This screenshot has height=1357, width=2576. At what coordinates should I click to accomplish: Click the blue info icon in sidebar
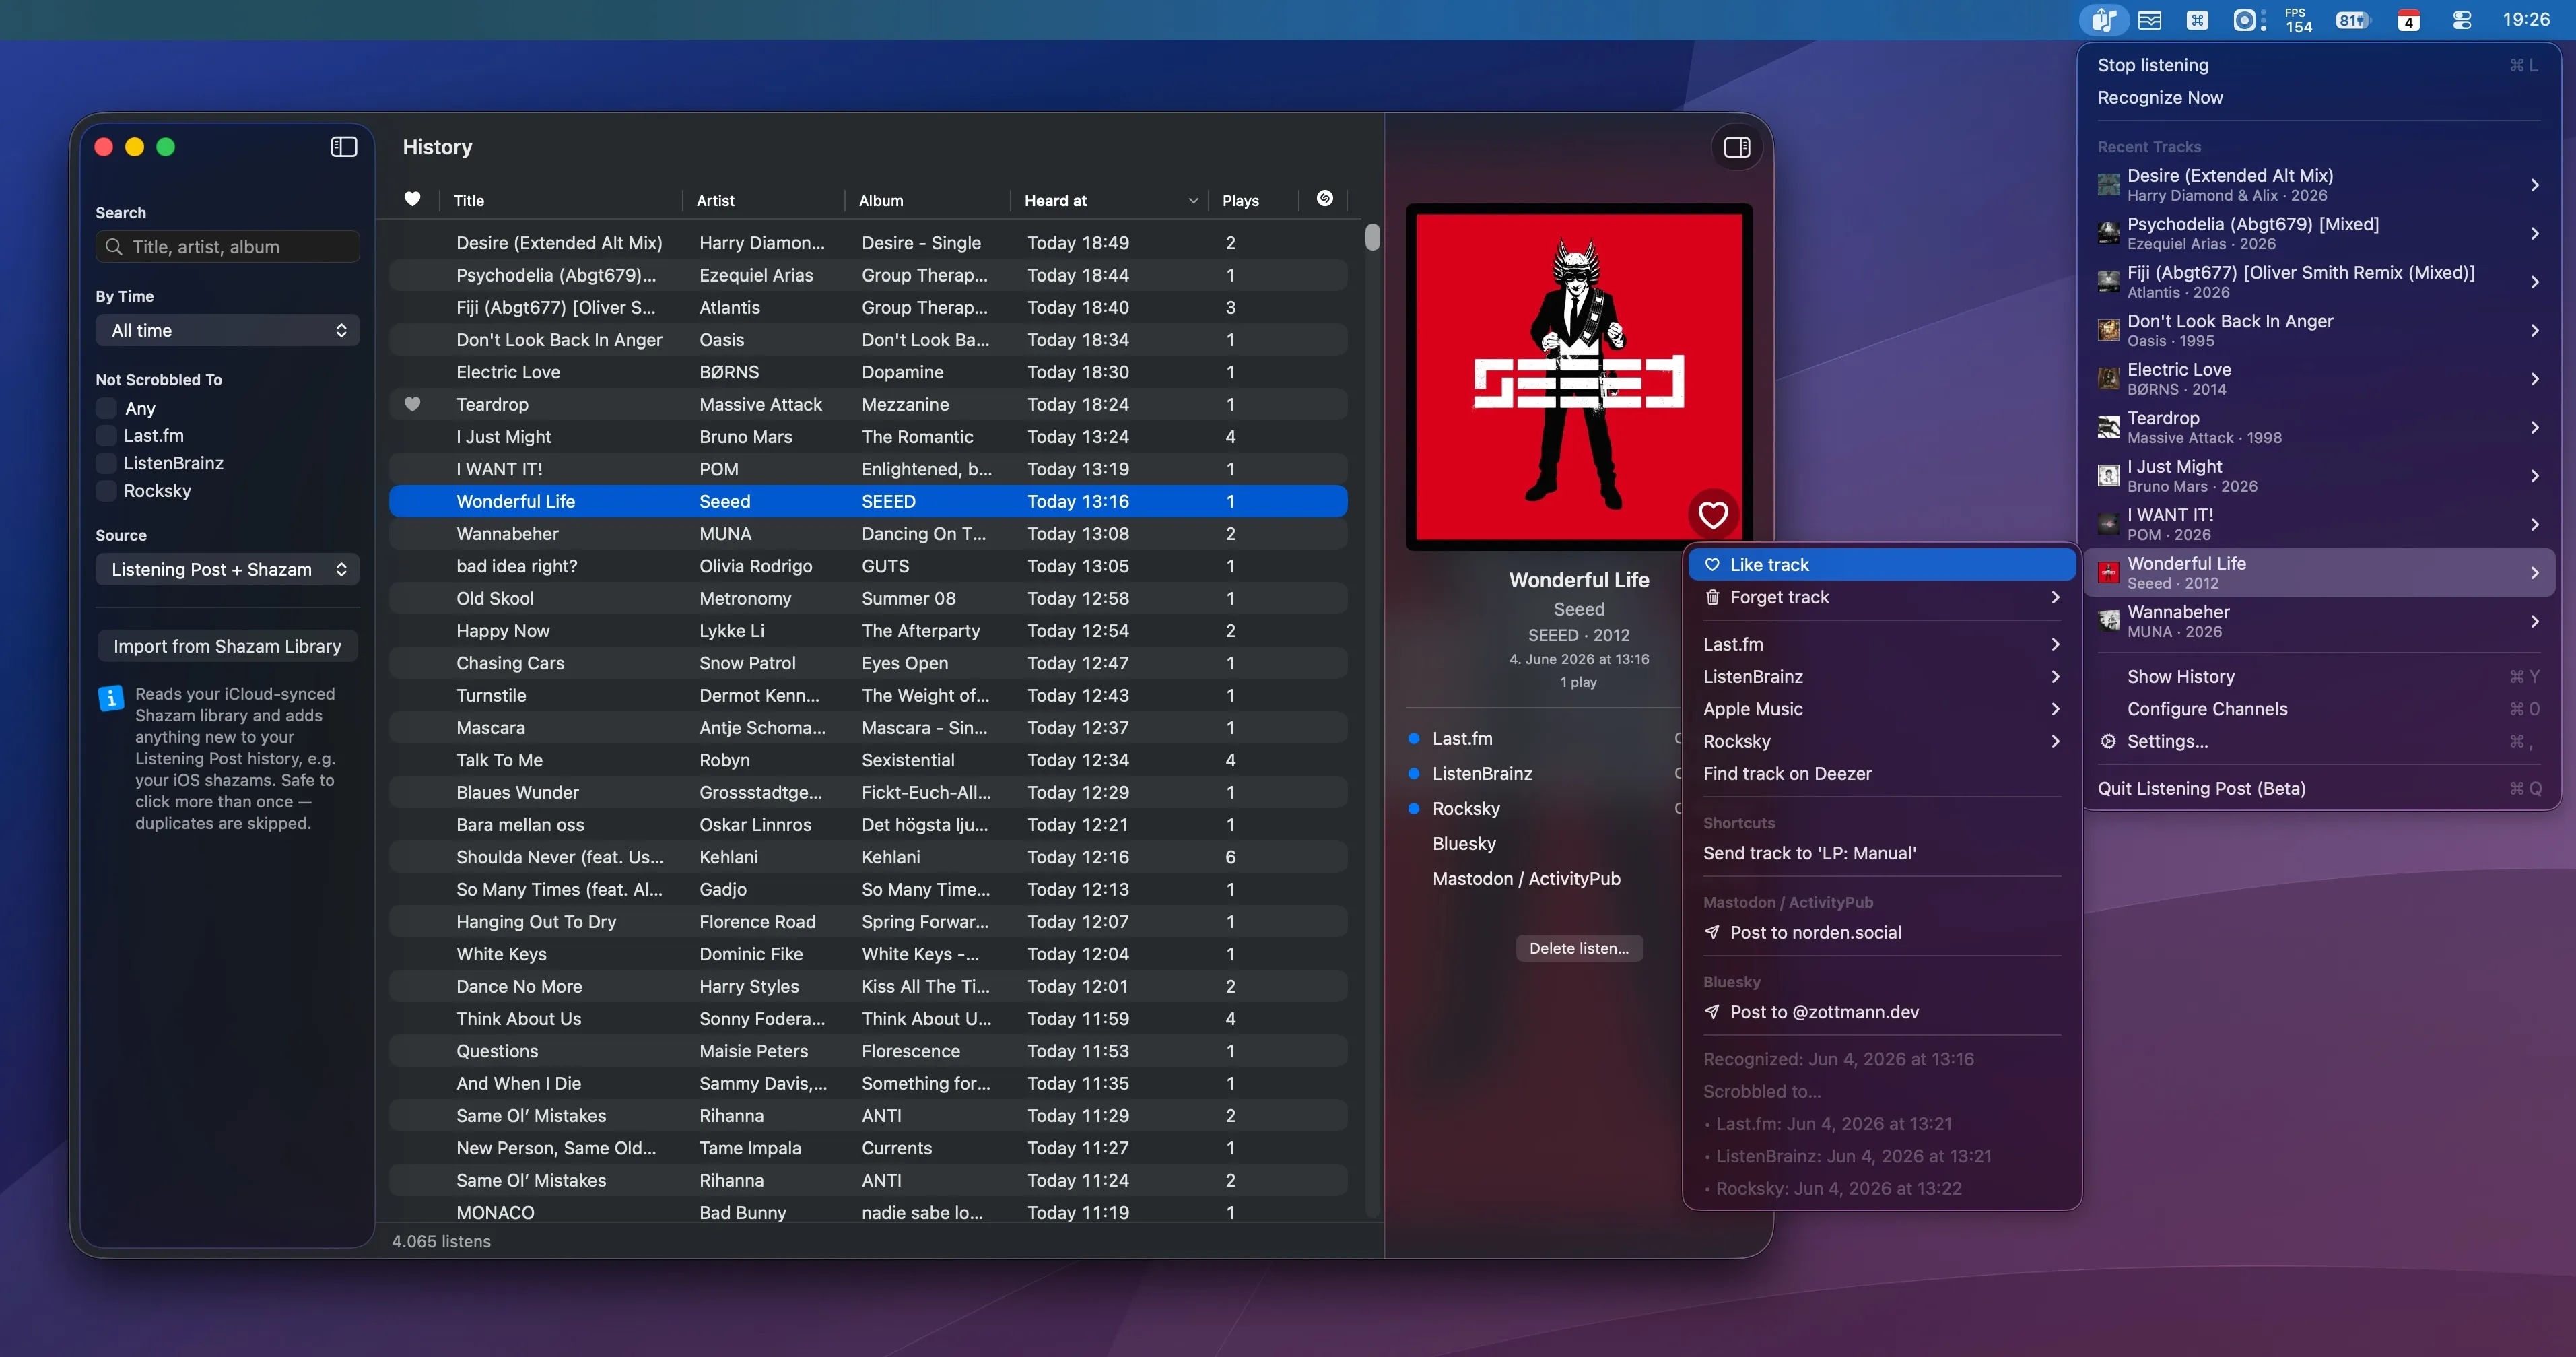click(x=111, y=698)
